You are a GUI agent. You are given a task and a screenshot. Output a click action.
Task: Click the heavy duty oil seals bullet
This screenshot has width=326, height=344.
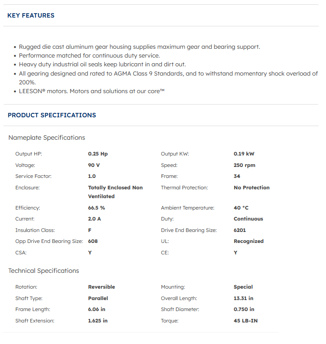point(102,64)
